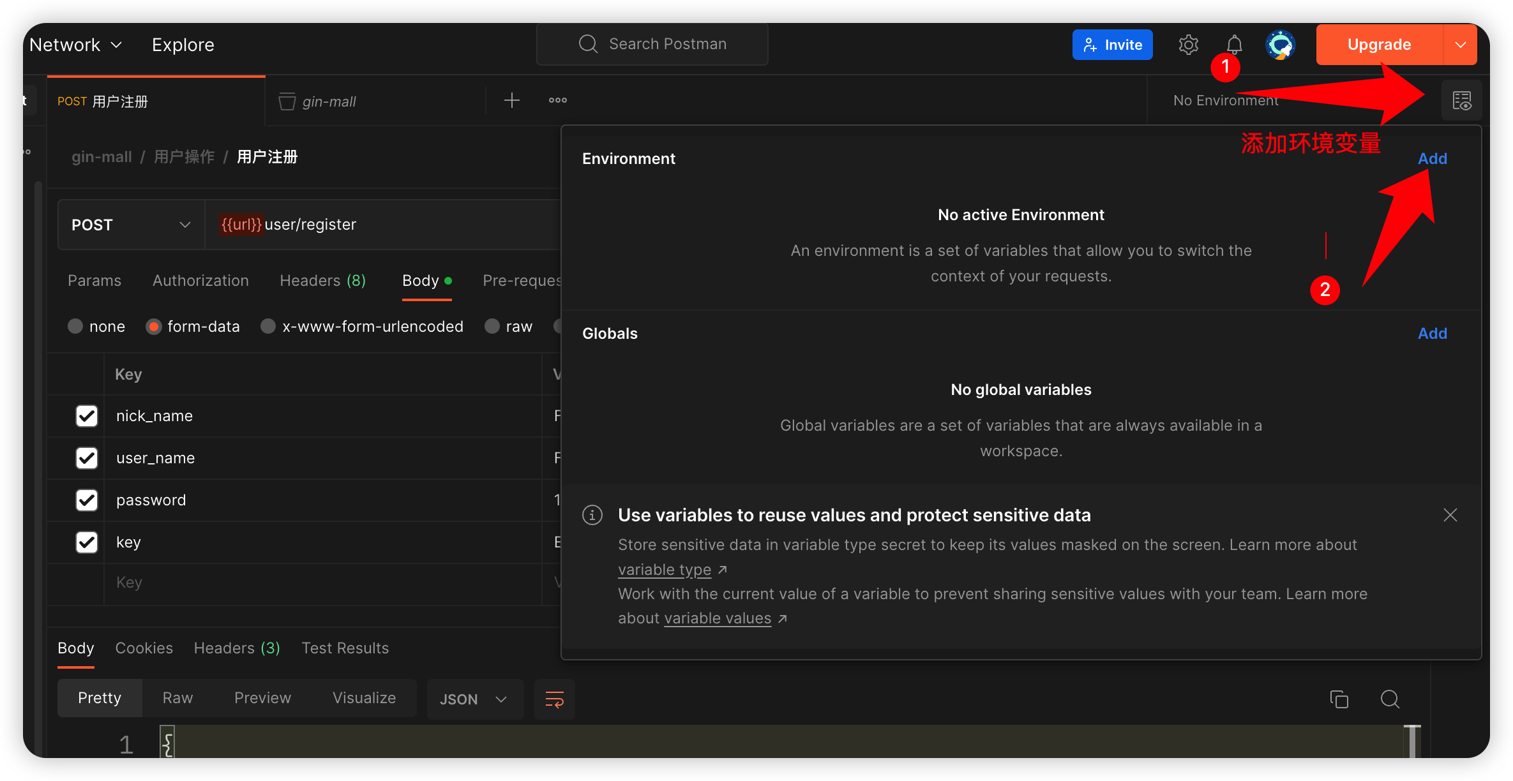Open the request Body tab
This screenshot has width=1513, height=781.
[427, 281]
